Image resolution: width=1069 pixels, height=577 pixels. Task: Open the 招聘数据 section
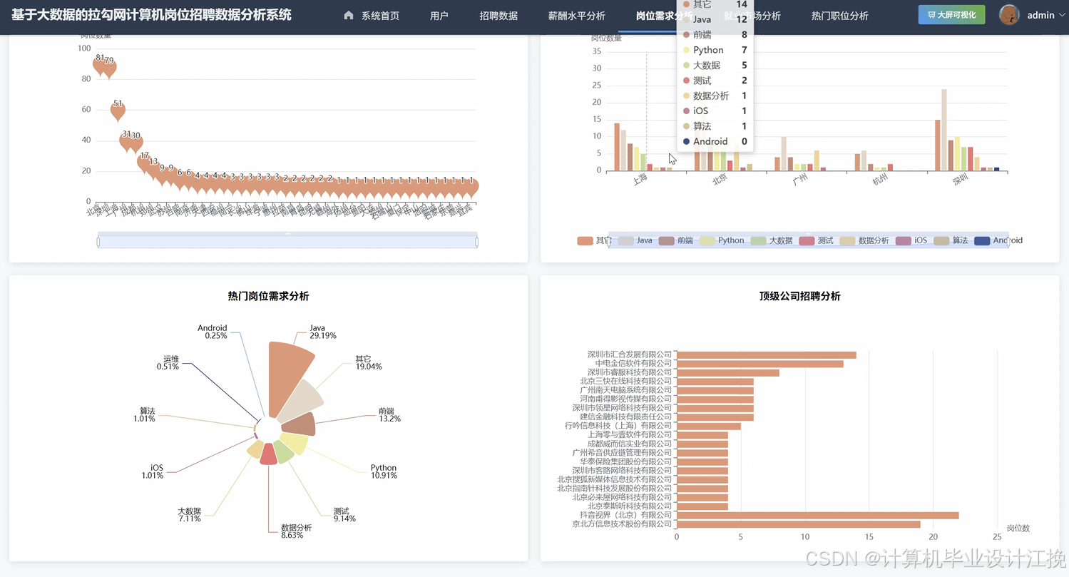[498, 14]
